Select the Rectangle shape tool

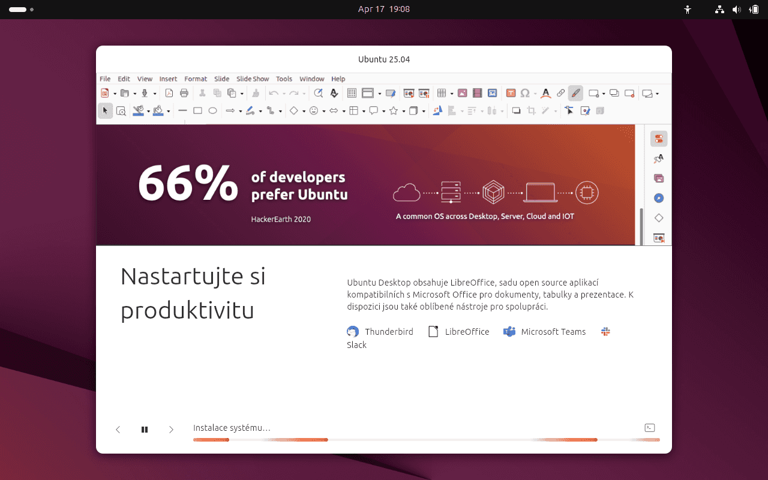tap(197, 110)
